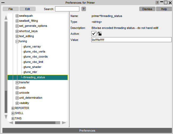Select the unicode label
Screen dimensions: 173x134
point(24,93)
